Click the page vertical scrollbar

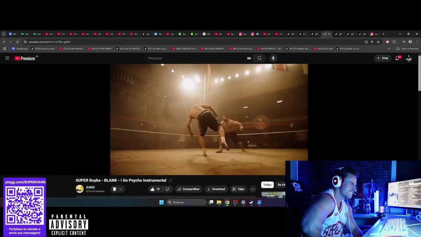point(419,73)
